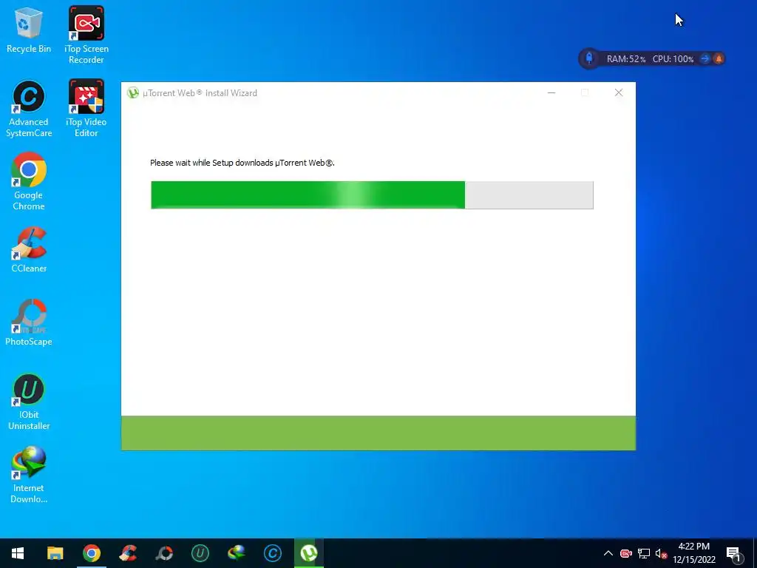Close the uTorrent Web Install Wizard
757x568 pixels.
619,92
